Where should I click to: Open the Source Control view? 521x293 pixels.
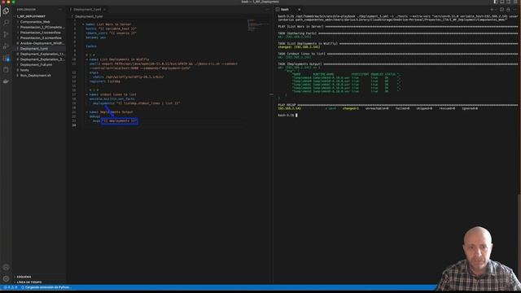point(6,34)
